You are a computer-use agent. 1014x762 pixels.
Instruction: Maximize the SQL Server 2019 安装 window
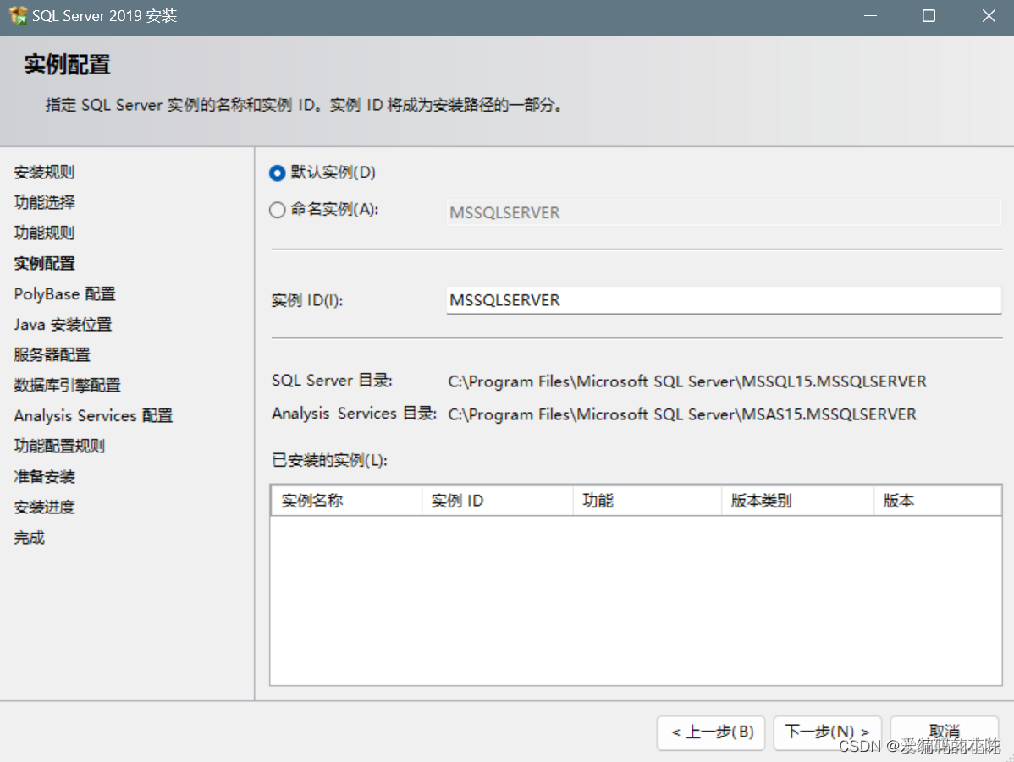pyautogui.click(x=929, y=15)
